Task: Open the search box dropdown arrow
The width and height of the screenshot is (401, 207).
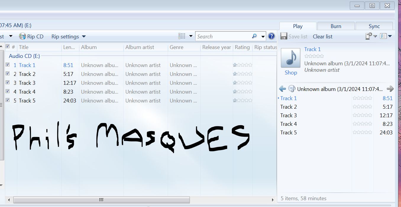Action: [x=263, y=37]
